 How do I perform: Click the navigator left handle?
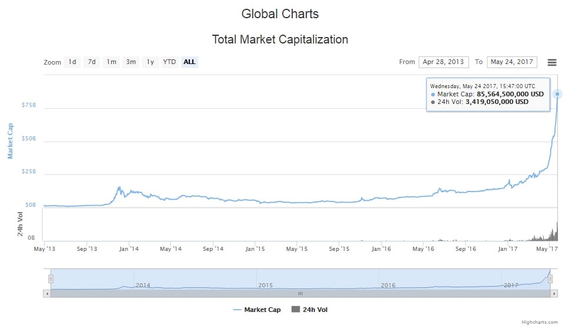[51, 279]
